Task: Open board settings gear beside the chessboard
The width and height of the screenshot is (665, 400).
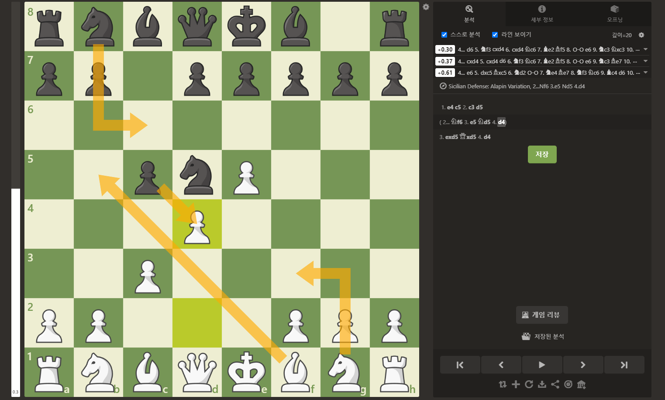Action: click(x=426, y=7)
